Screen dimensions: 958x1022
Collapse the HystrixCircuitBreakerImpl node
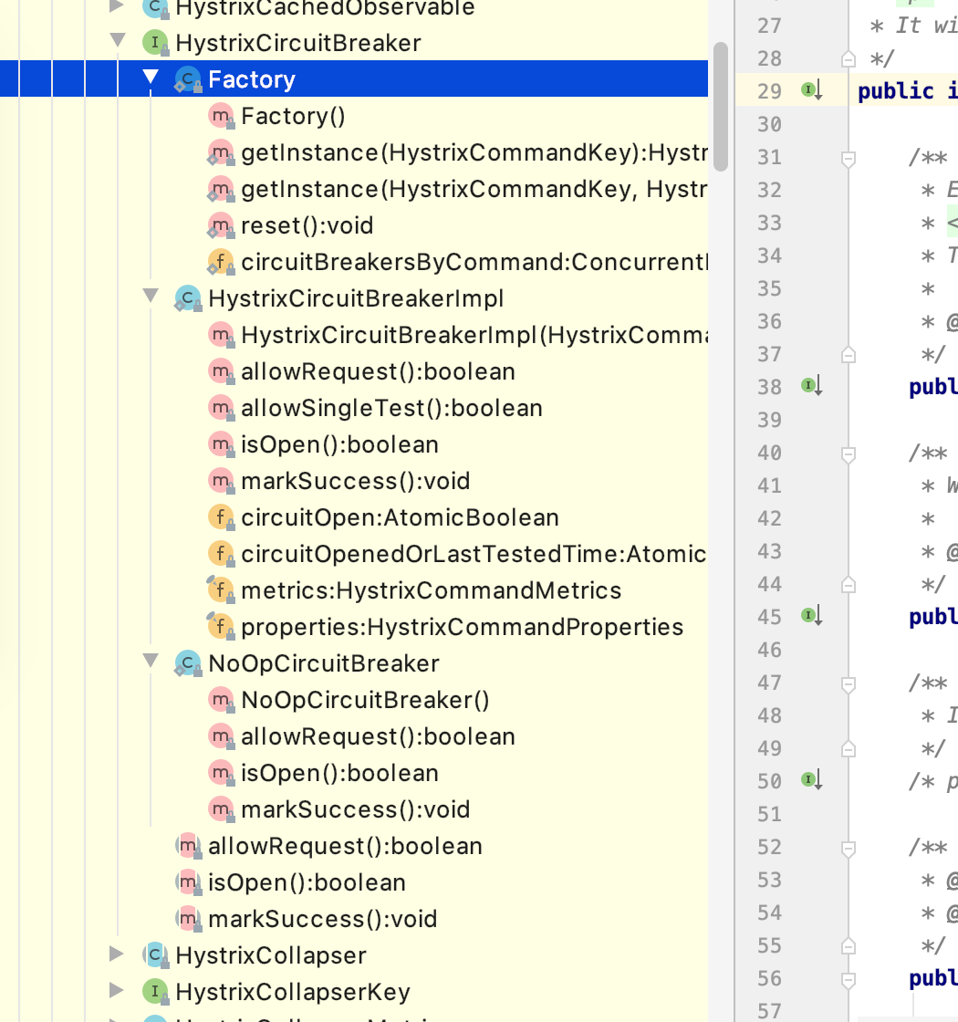(151, 297)
